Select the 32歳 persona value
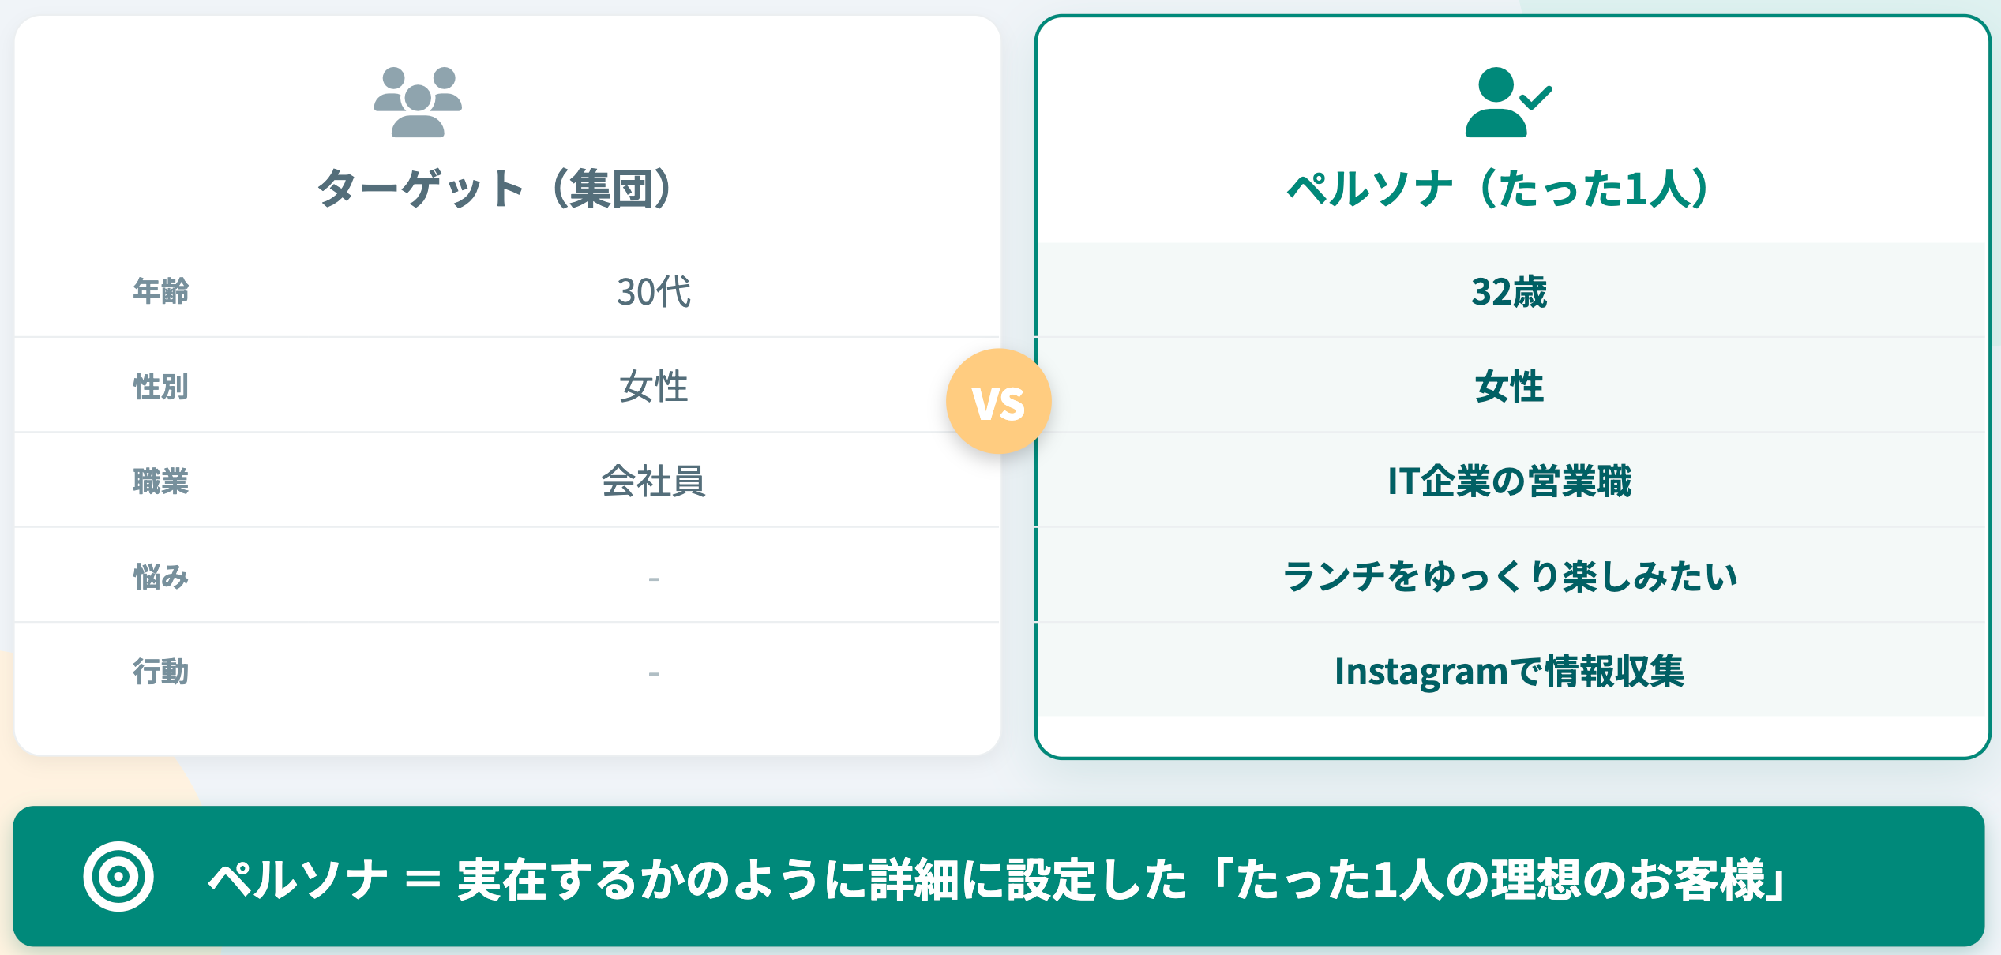The image size is (2001, 955). tap(1509, 292)
